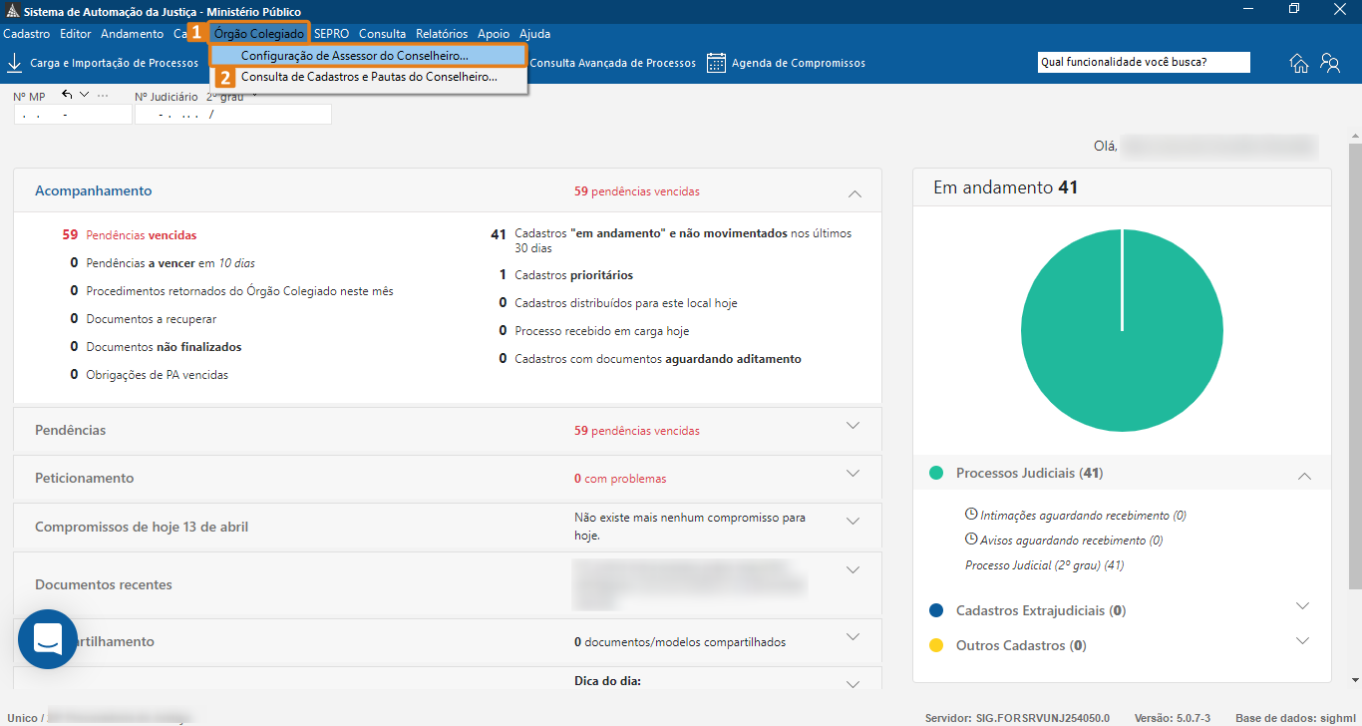
Task: Open the SEPRO menu
Action: click(x=331, y=34)
